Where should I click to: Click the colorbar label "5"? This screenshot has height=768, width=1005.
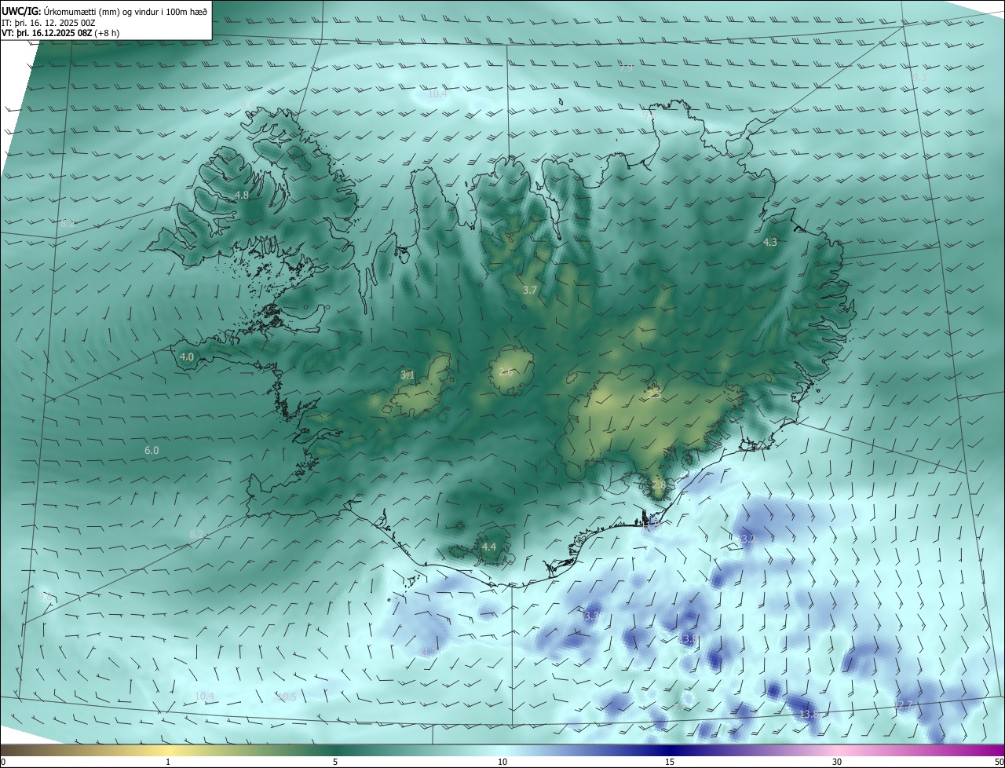[335, 762]
